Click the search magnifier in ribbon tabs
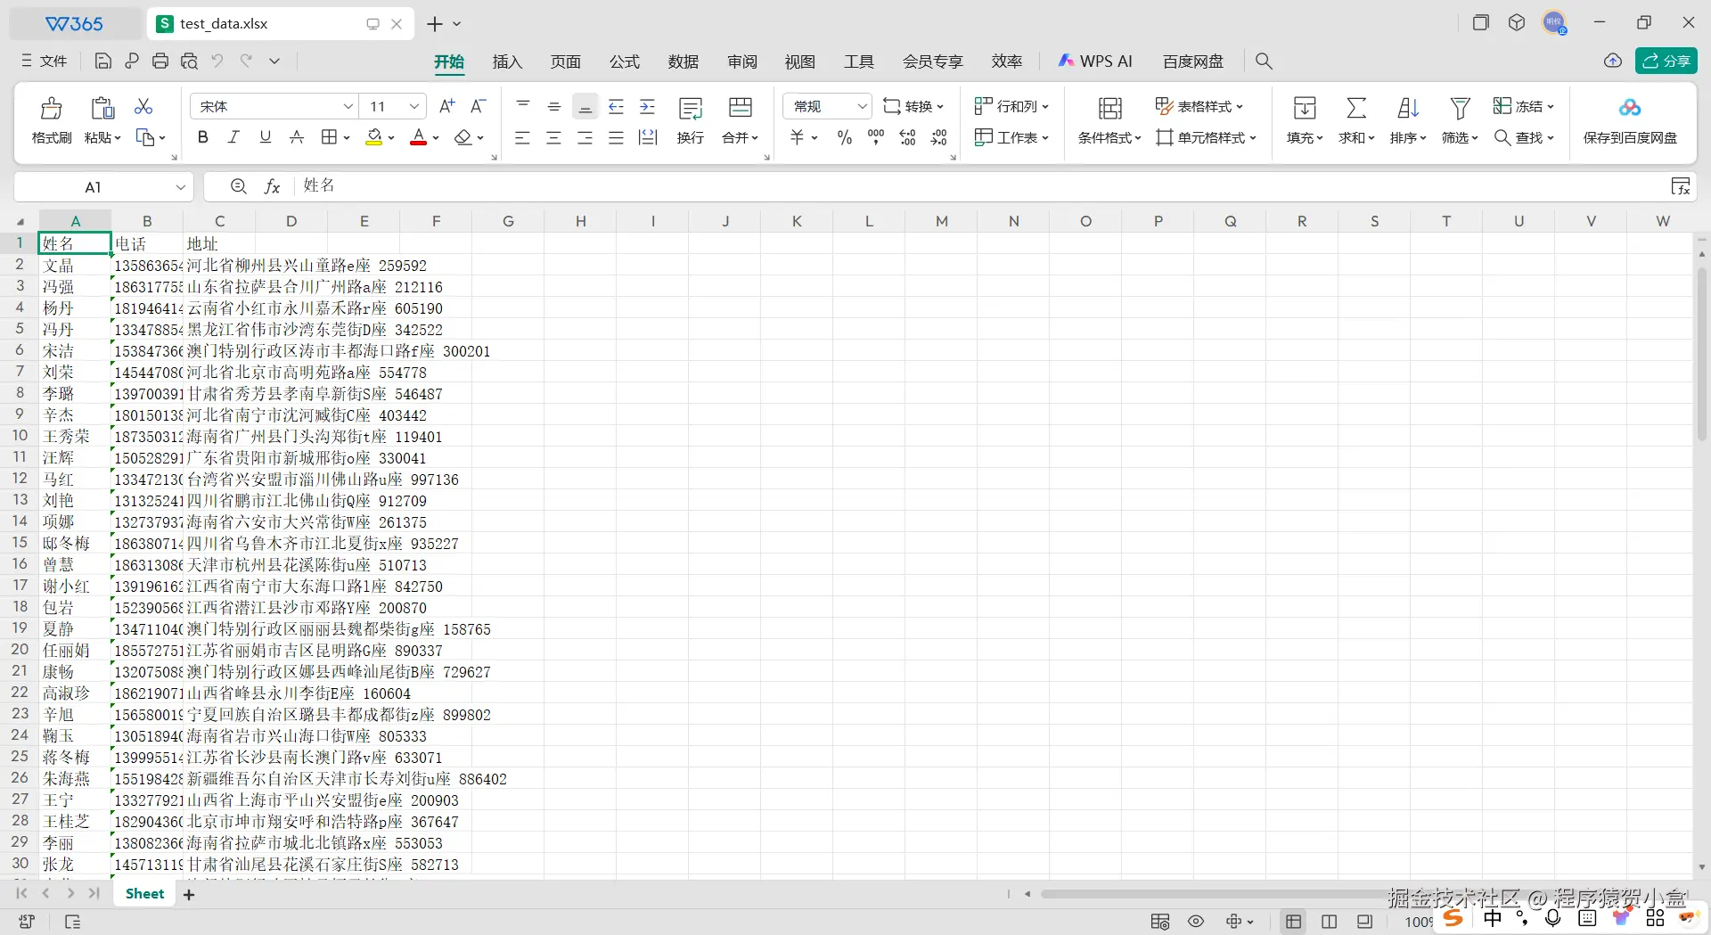1711x935 pixels. (1264, 61)
